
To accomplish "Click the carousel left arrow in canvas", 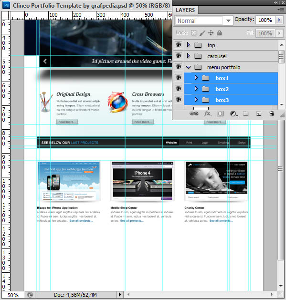I will tap(45, 61).
